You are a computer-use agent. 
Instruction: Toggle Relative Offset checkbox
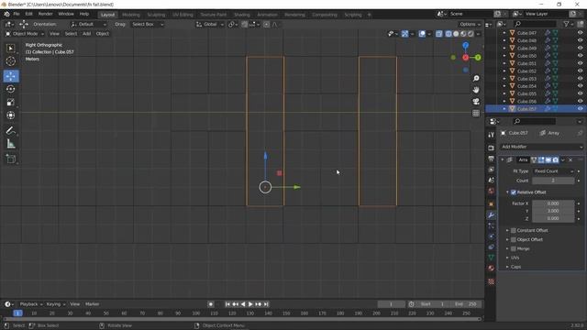[514, 192]
